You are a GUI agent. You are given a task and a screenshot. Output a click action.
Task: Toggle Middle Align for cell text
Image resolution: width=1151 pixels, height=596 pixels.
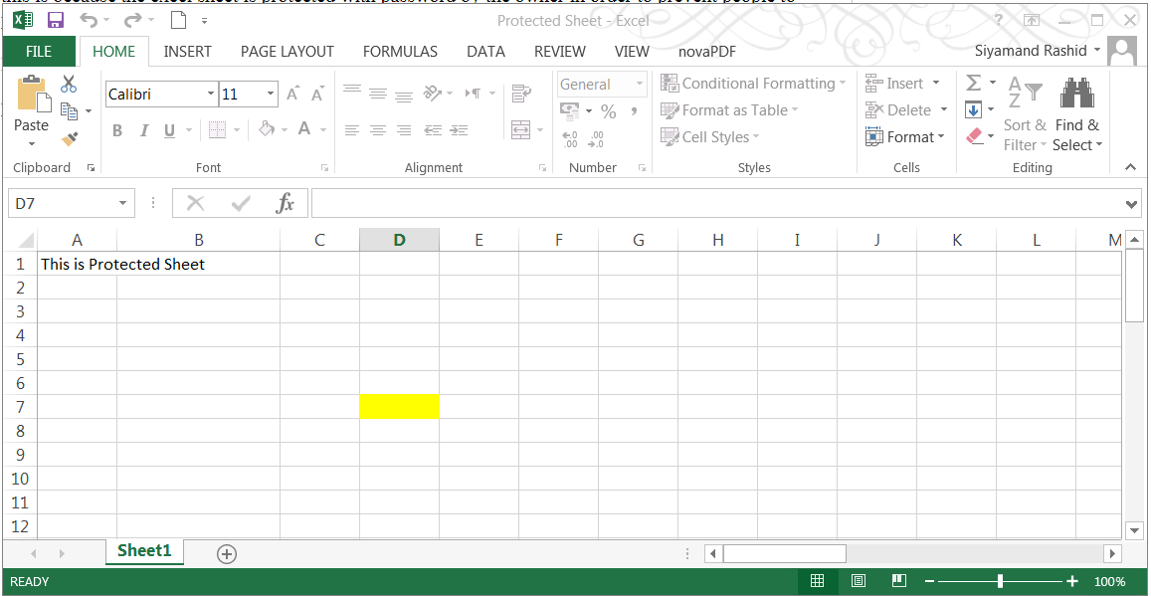point(378,94)
